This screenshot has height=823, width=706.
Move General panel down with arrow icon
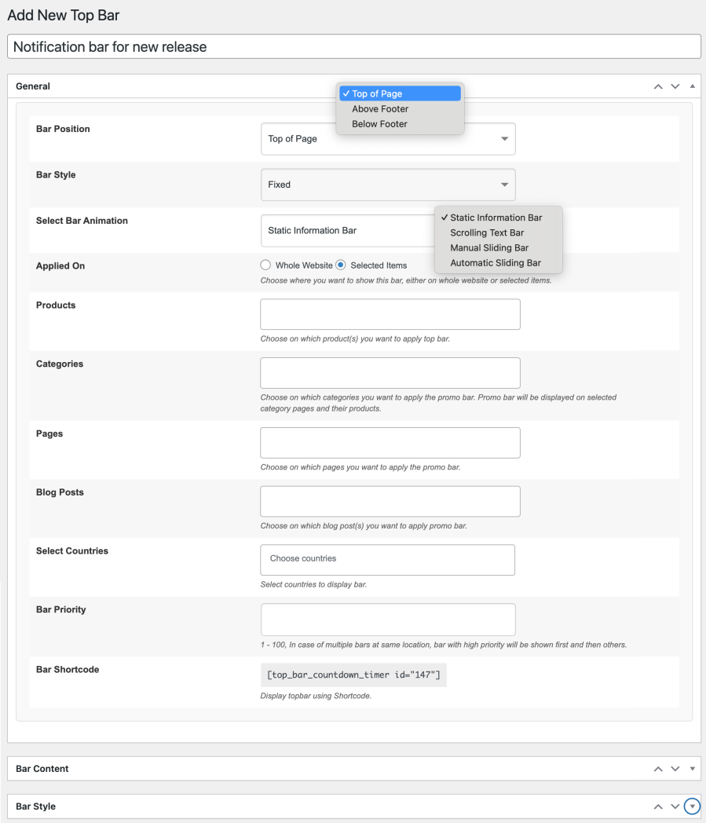[x=675, y=86]
